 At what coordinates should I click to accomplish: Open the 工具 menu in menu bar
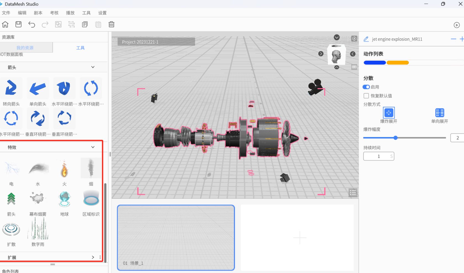(x=86, y=13)
